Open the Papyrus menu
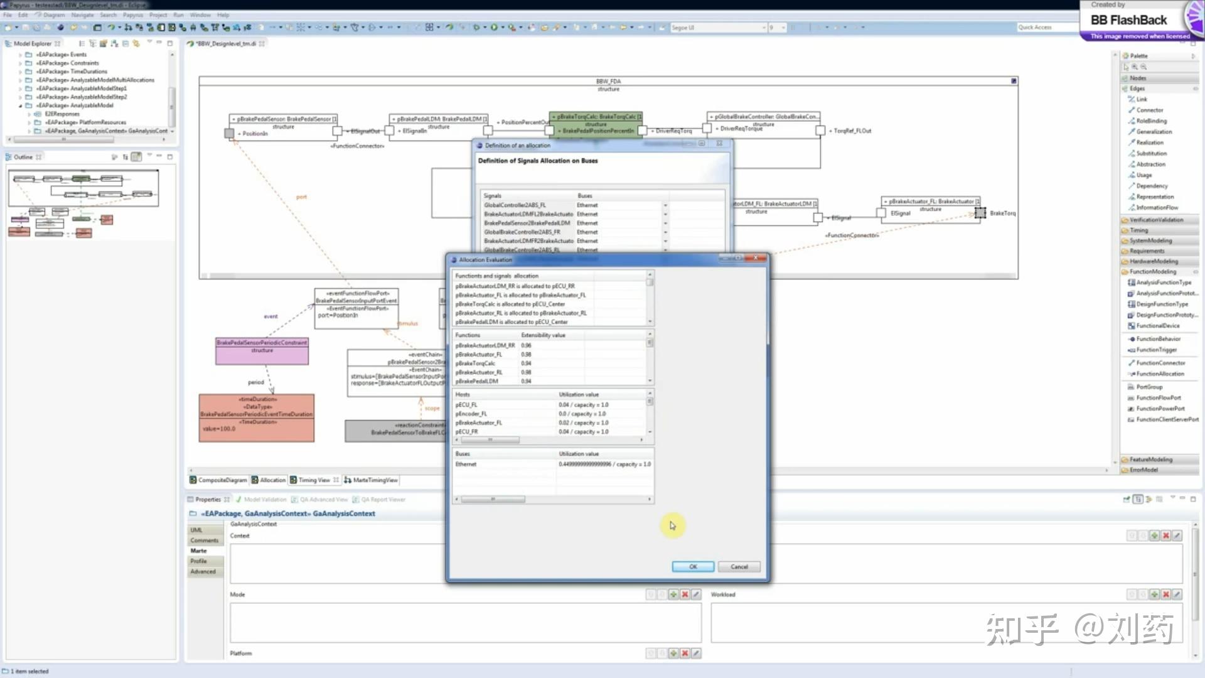1205x678 pixels. click(x=132, y=15)
